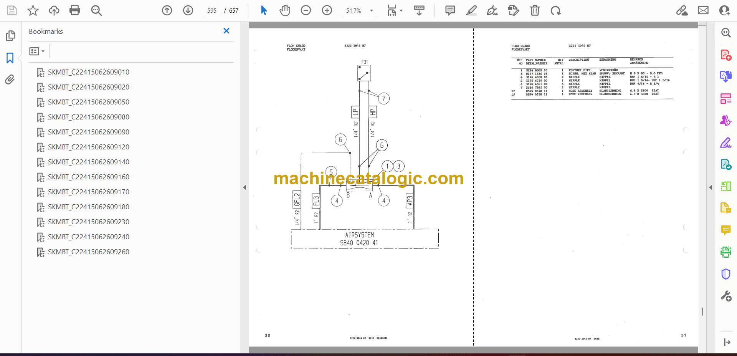Collapse the right tools pane
The image size is (737, 356).
(x=711, y=187)
